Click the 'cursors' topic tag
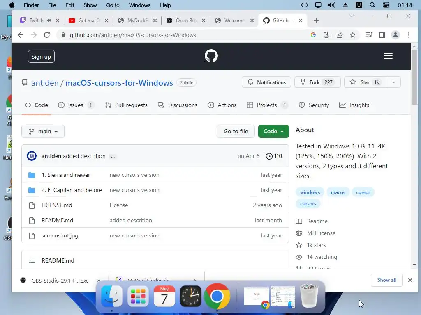421x315 pixels. point(308,204)
